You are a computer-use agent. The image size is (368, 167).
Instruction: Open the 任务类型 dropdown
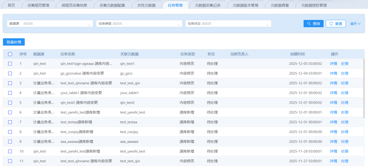139,24
